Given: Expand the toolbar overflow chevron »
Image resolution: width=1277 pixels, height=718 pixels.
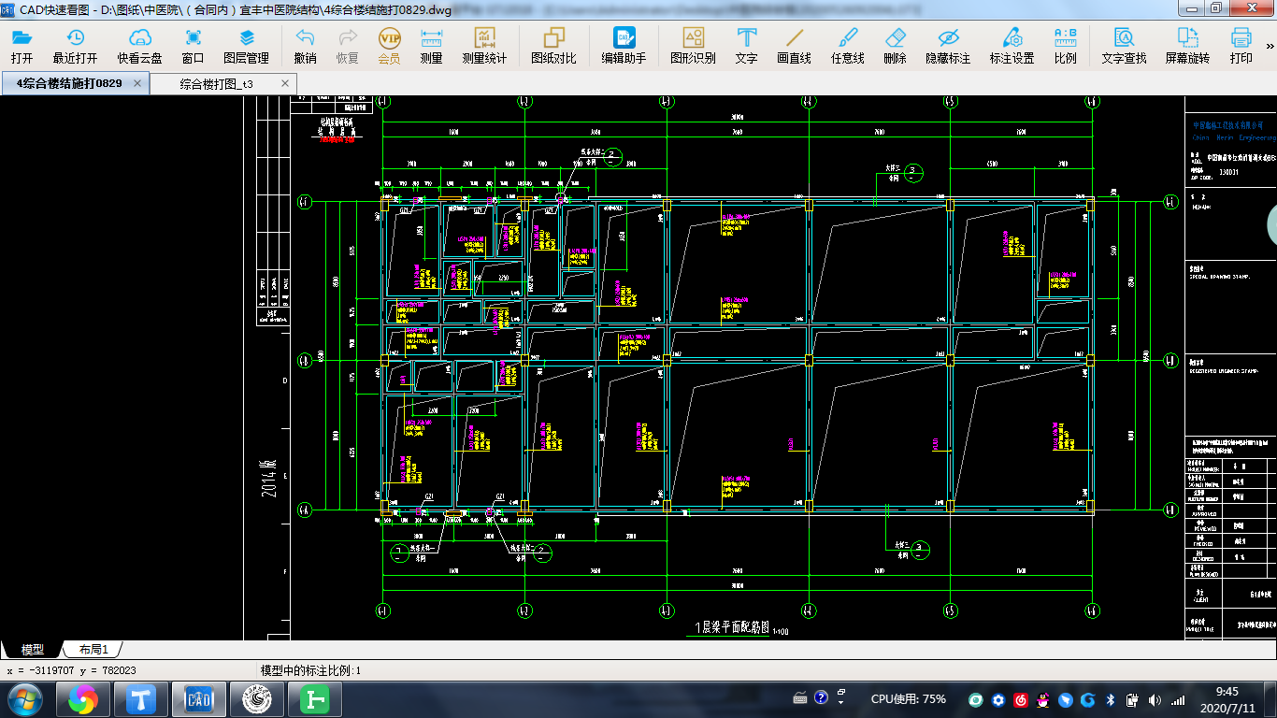Looking at the screenshot, I should coord(1270,45).
